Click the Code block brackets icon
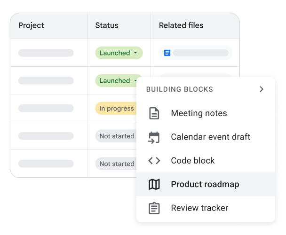Image resolution: width=286 pixels, height=235 pixels. point(154,161)
